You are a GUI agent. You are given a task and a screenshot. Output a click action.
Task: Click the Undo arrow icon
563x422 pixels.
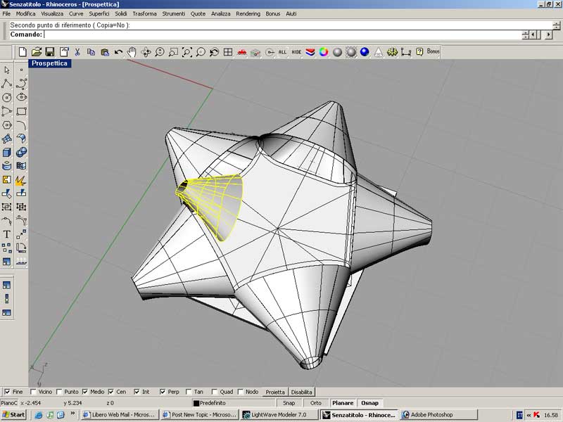(x=118, y=52)
